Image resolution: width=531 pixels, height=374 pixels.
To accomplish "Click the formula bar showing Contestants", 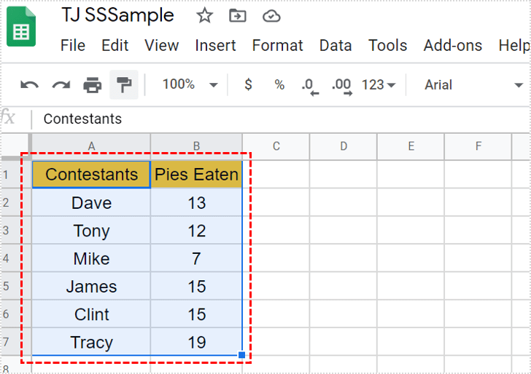I will tap(219, 119).
